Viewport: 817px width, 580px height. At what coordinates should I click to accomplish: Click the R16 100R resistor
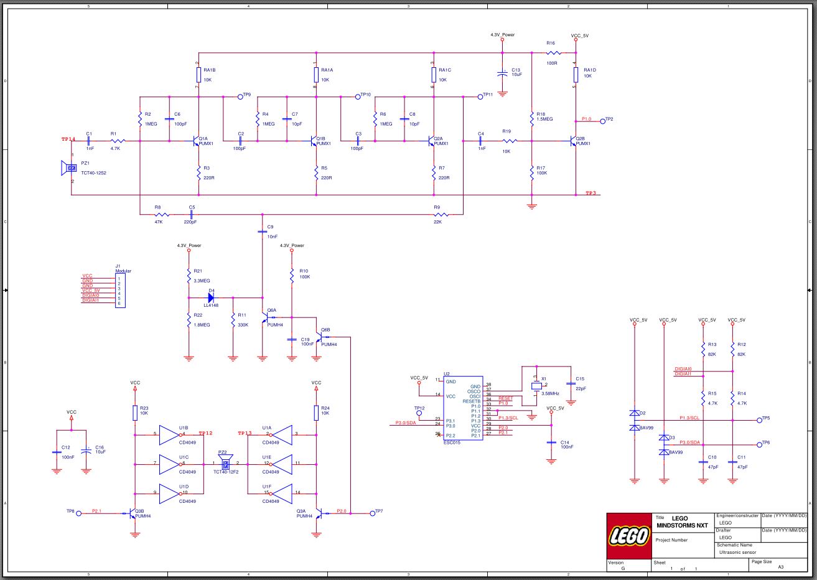pos(551,54)
